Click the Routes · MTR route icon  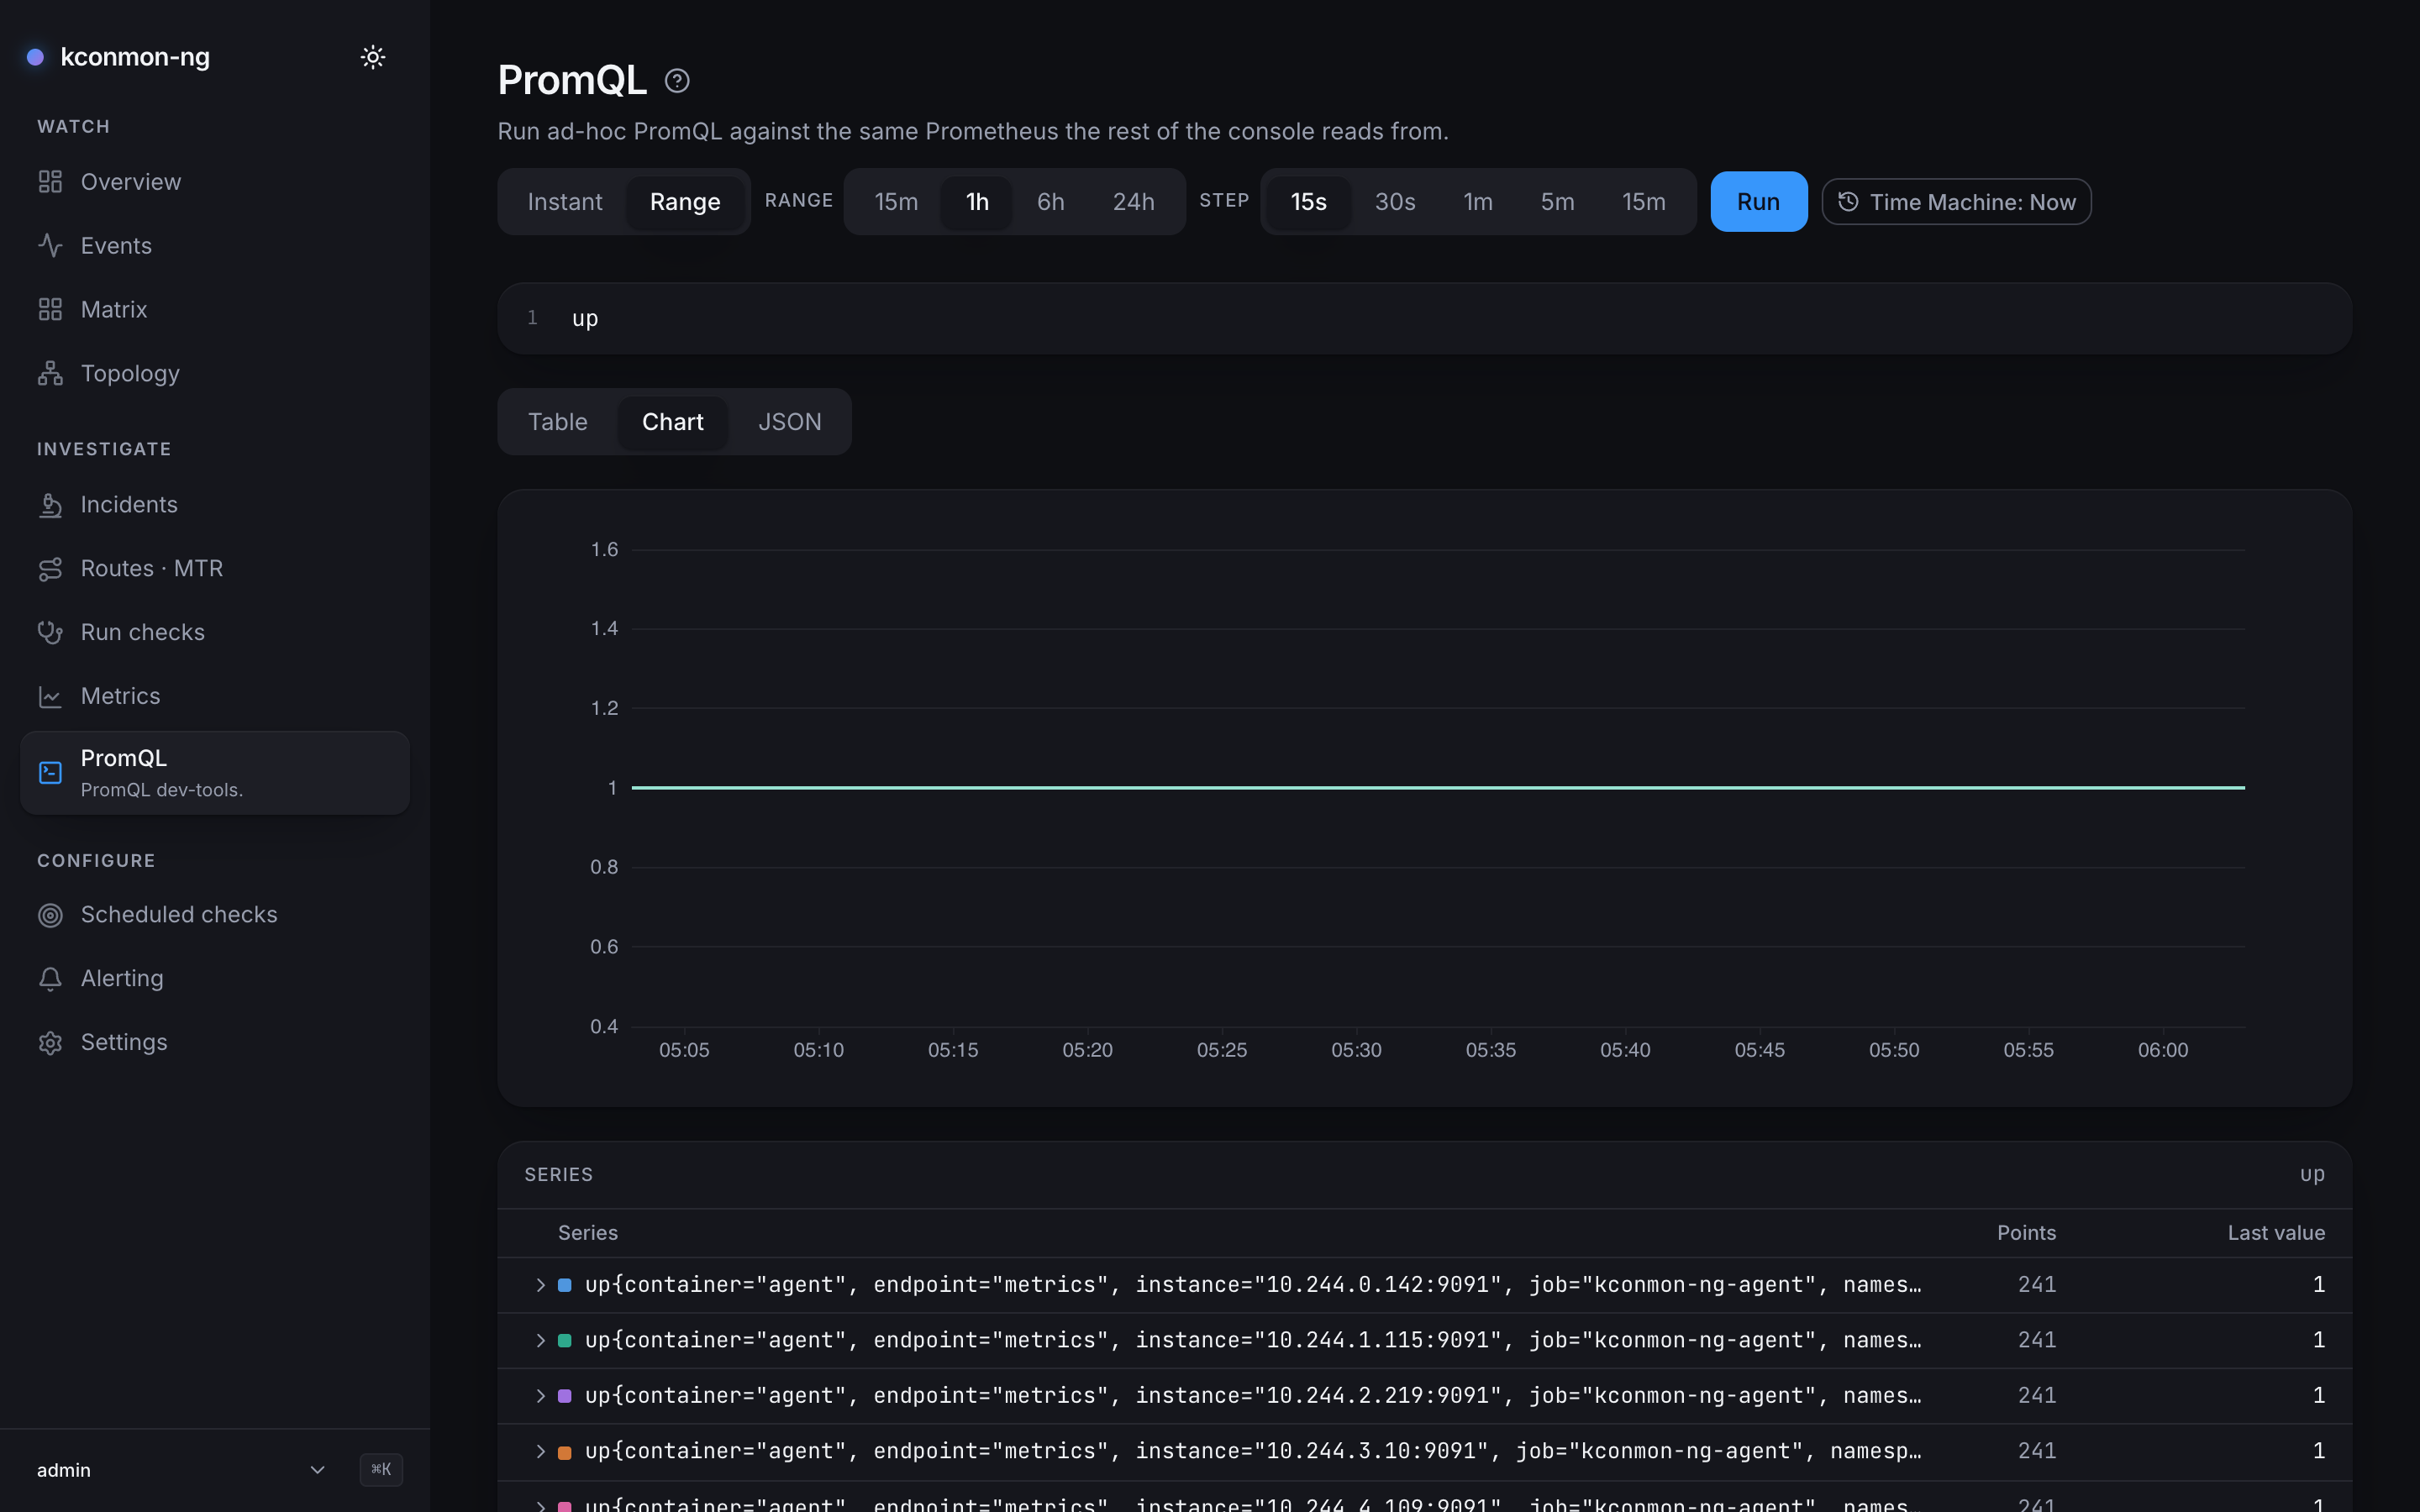click(x=50, y=569)
